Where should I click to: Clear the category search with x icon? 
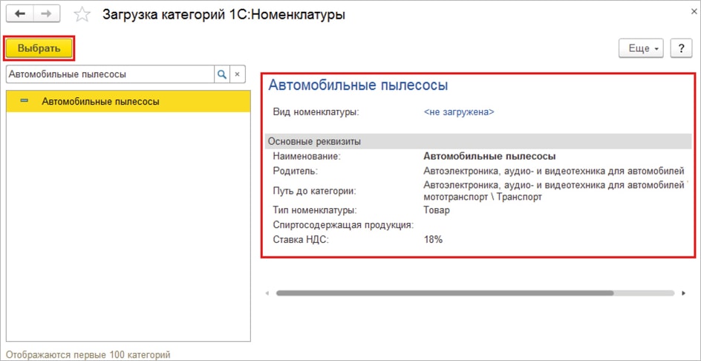(x=238, y=74)
